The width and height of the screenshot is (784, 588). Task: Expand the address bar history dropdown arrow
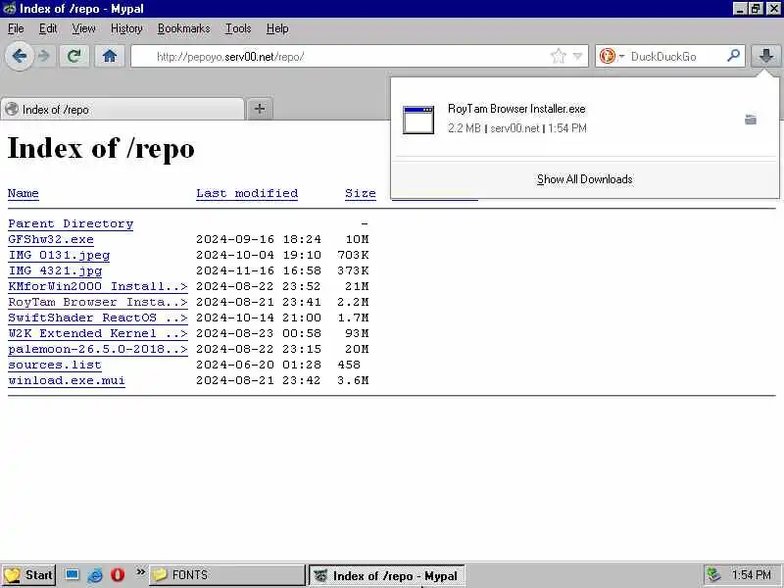pos(577,56)
